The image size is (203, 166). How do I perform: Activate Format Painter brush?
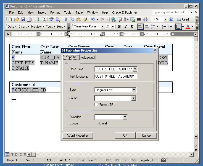(85, 19)
